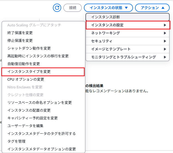Expand the セキュリティ submenu
173x153 pixels.
coord(128,41)
